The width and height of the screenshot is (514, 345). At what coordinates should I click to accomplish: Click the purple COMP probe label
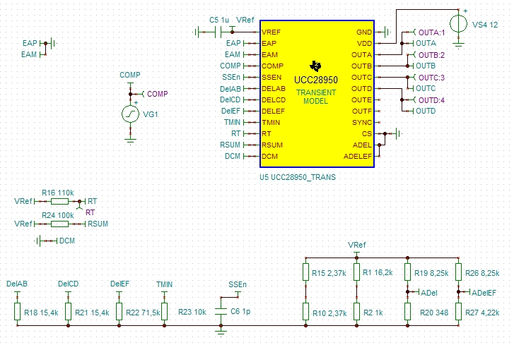click(158, 94)
